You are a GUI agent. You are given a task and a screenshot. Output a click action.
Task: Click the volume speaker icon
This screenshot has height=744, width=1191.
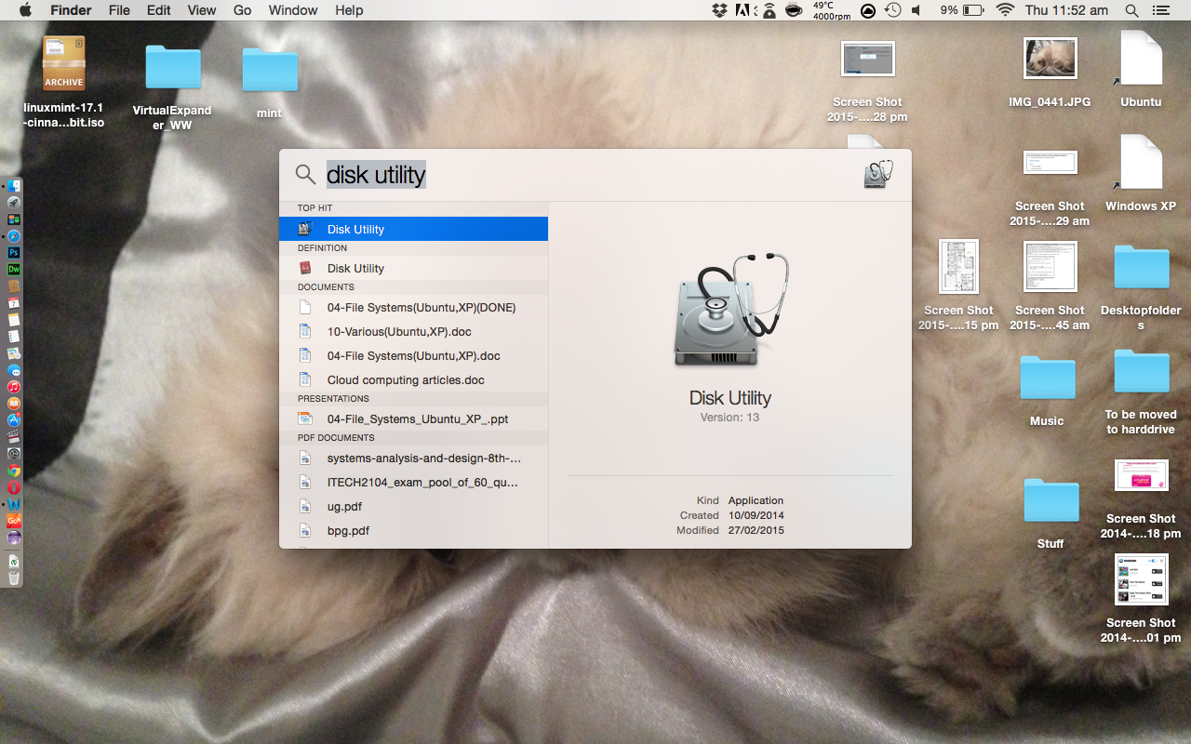[917, 10]
